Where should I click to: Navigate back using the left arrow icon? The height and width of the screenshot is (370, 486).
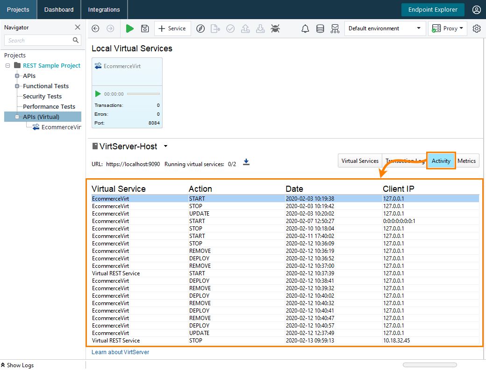[x=95, y=28]
